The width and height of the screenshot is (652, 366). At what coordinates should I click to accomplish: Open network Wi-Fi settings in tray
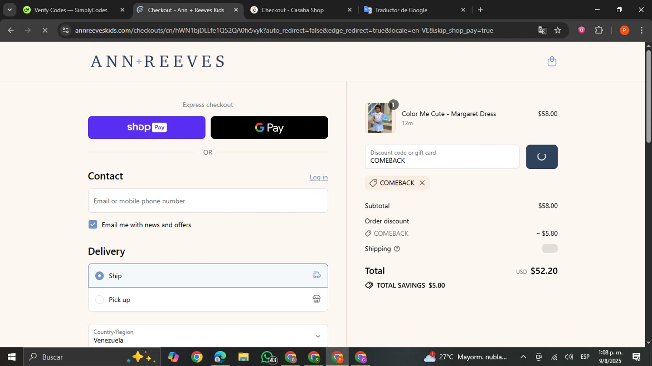[x=554, y=357]
